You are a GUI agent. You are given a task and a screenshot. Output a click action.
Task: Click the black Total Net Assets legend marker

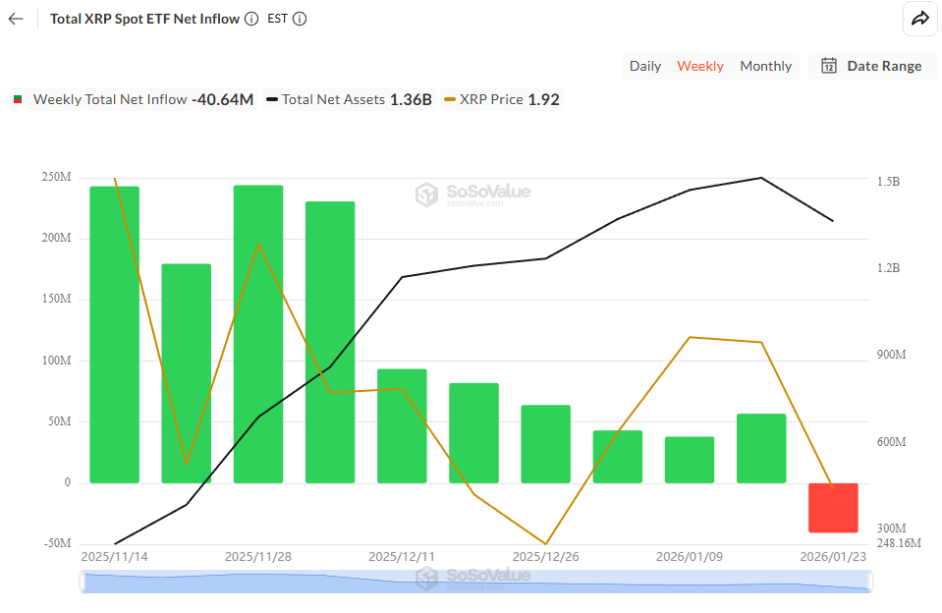coord(273,99)
